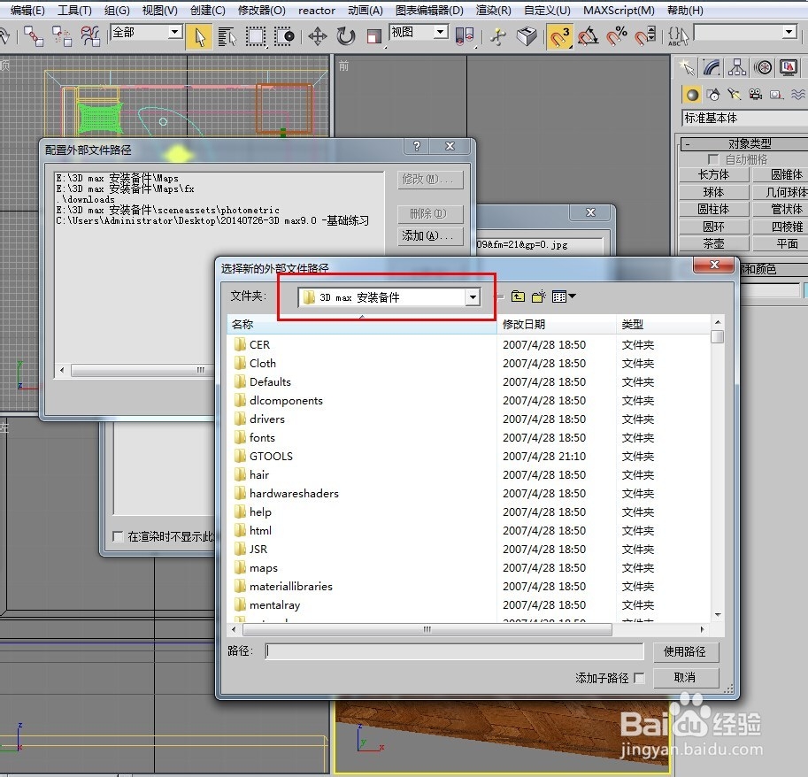Select the Shapes category icon

[x=713, y=95]
